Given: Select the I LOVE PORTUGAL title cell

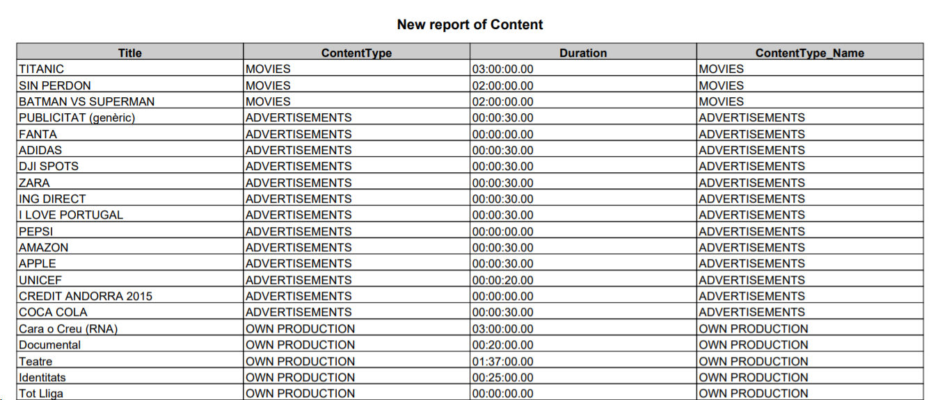Looking at the screenshot, I should click(71, 215).
